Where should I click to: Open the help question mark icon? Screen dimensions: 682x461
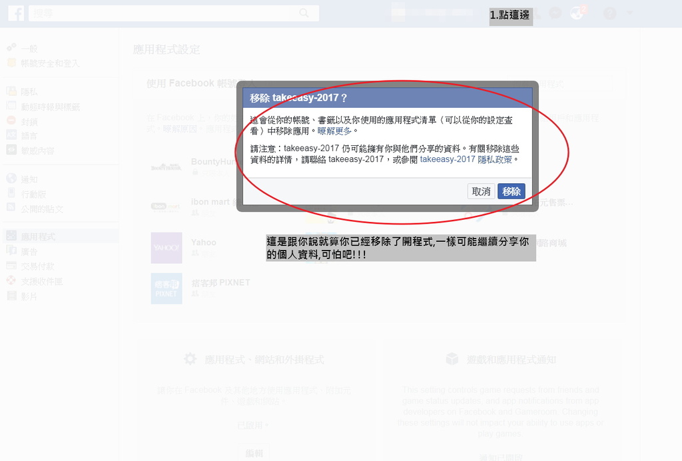(x=610, y=13)
